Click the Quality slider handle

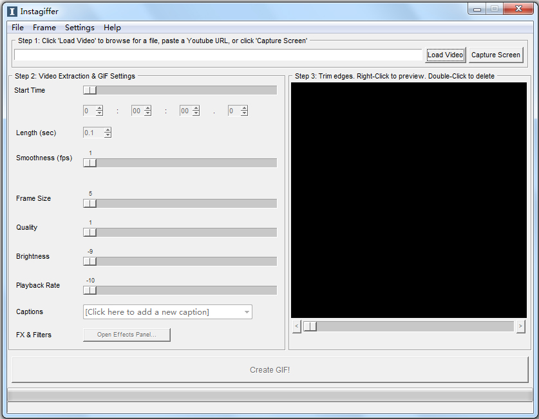(90, 232)
